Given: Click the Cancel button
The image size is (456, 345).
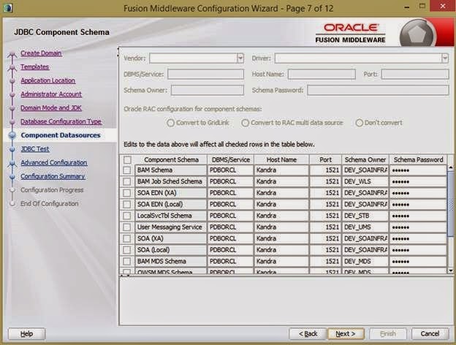Looking at the screenshot, I should 430,334.
